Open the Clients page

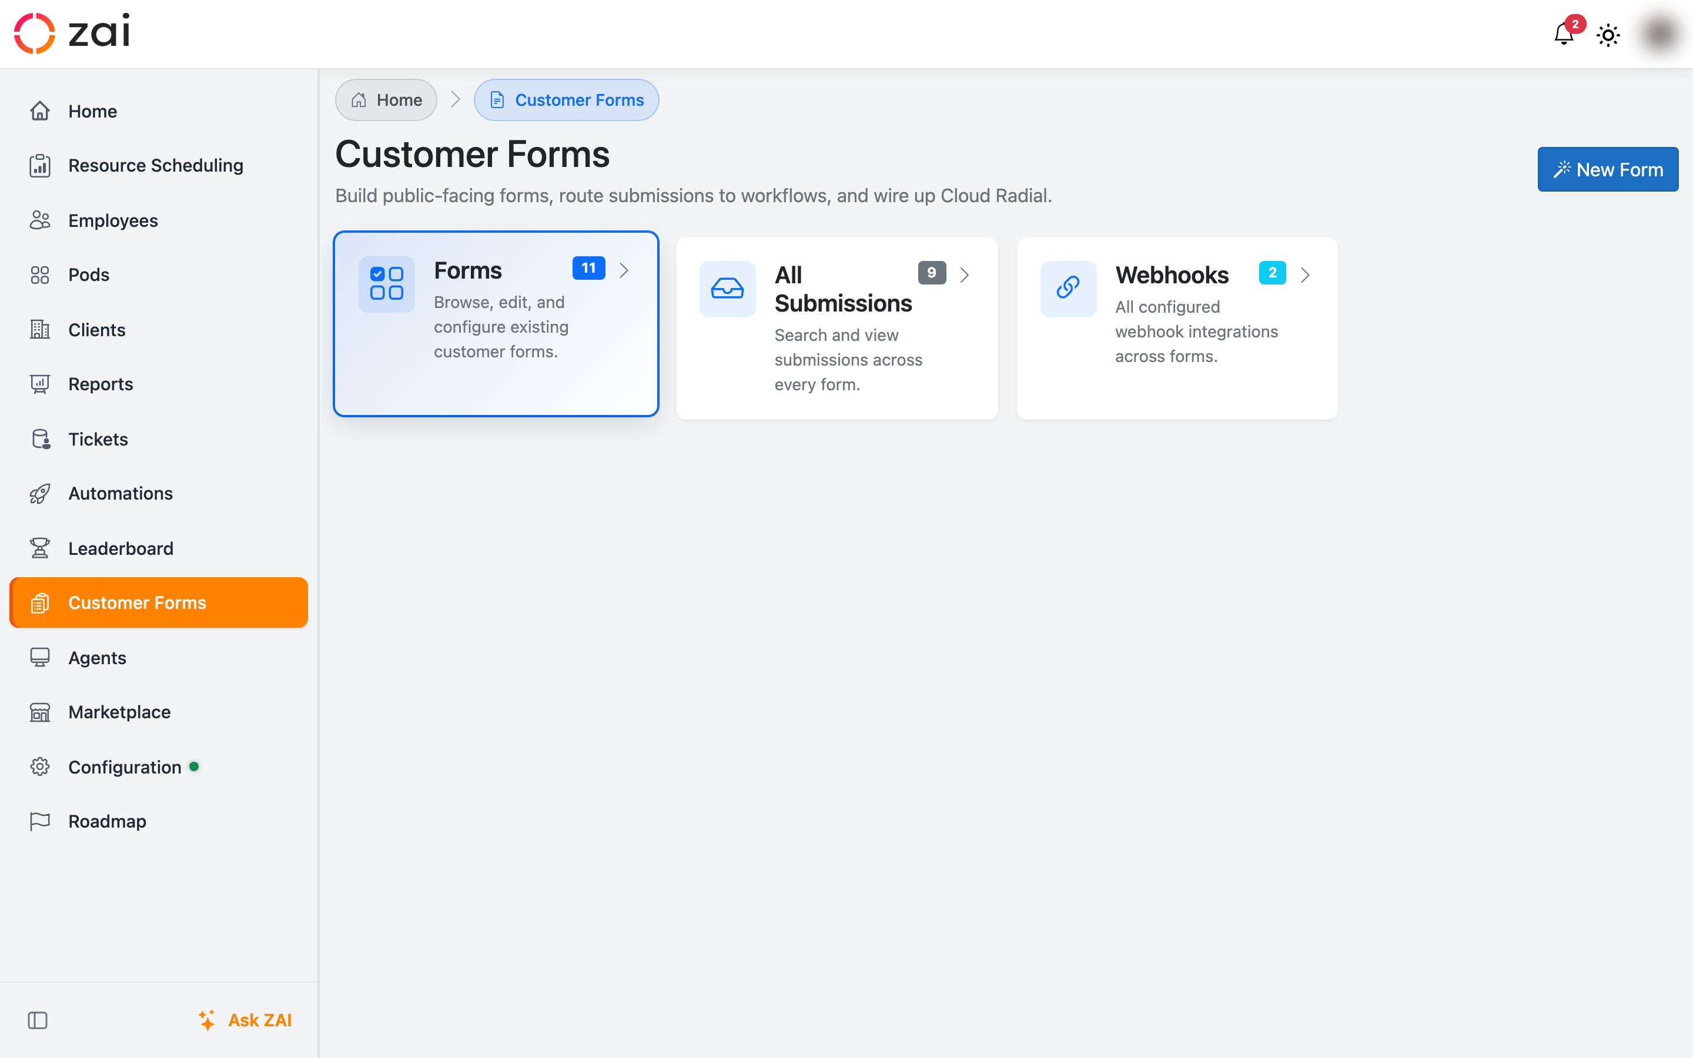click(x=159, y=329)
